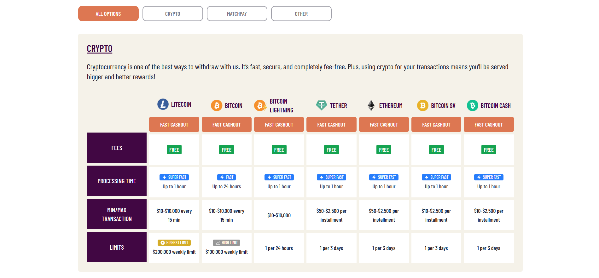The height and width of the screenshot is (278, 599).
Task: Click the PROCESSING TIME row header
Action: 117,181
